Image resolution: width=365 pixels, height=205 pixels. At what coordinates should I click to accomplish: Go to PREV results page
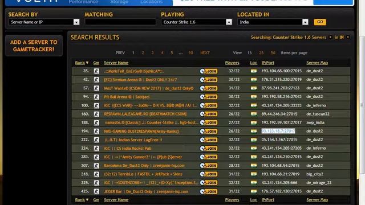click(x=120, y=53)
